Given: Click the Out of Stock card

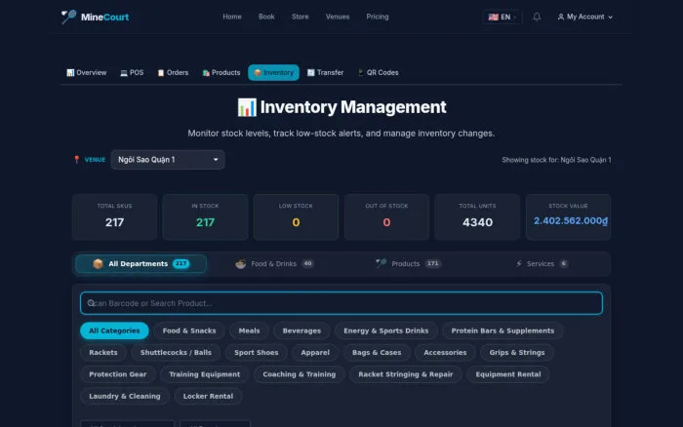Looking at the screenshot, I should tap(386, 216).
